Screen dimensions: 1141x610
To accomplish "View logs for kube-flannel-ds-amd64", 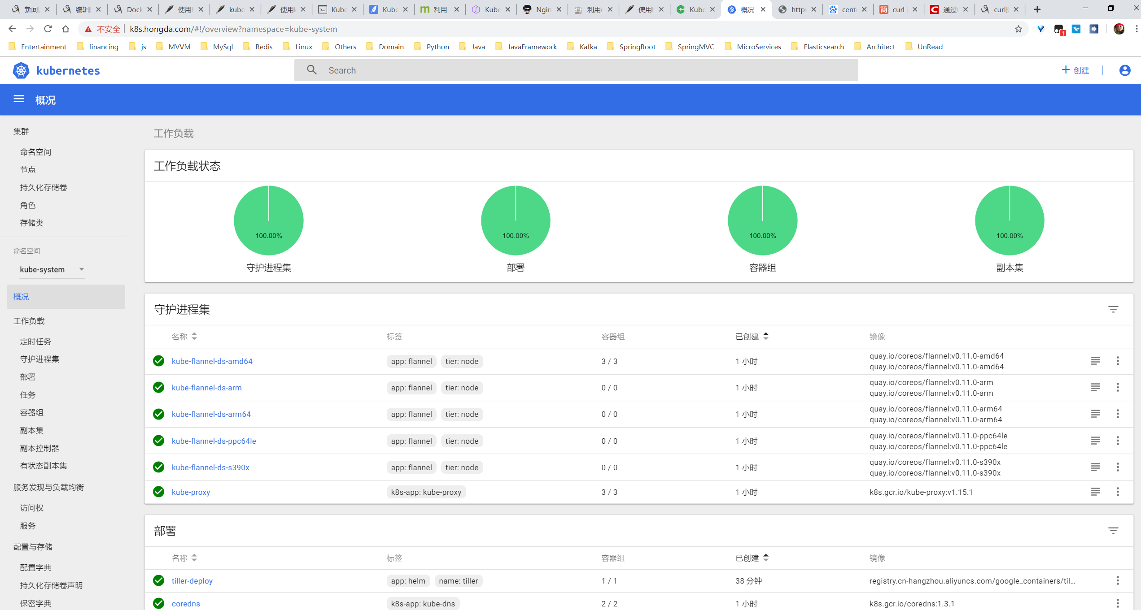I will tap(1095, 361).
